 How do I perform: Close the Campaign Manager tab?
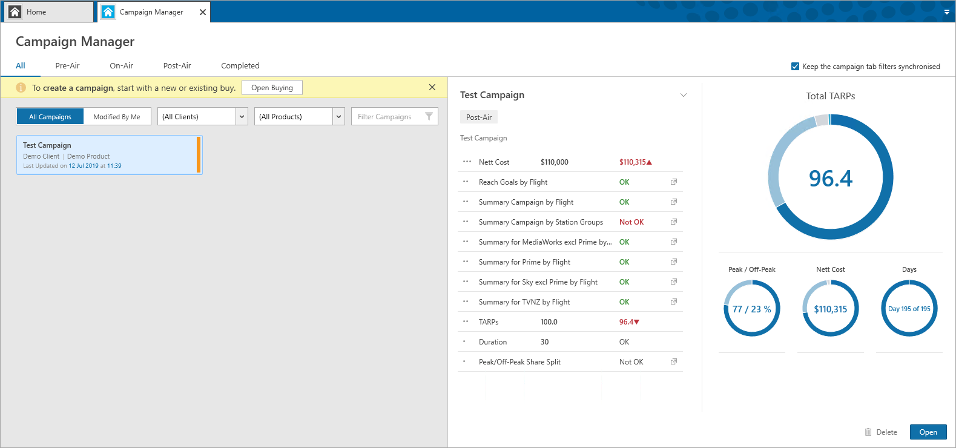click(203, 12)
